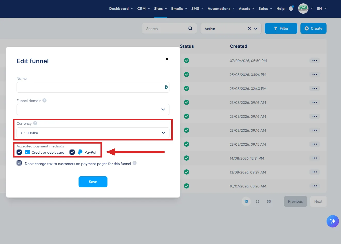Image resolution: width=341 pixels, height=244 pixels.
Task: Clear the Active status filter
Action: [249, 28]
